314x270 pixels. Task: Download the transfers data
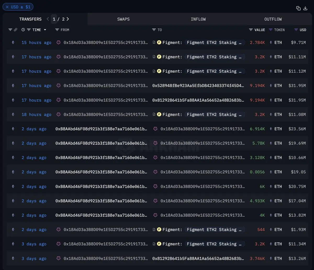[x=305, y=8]
